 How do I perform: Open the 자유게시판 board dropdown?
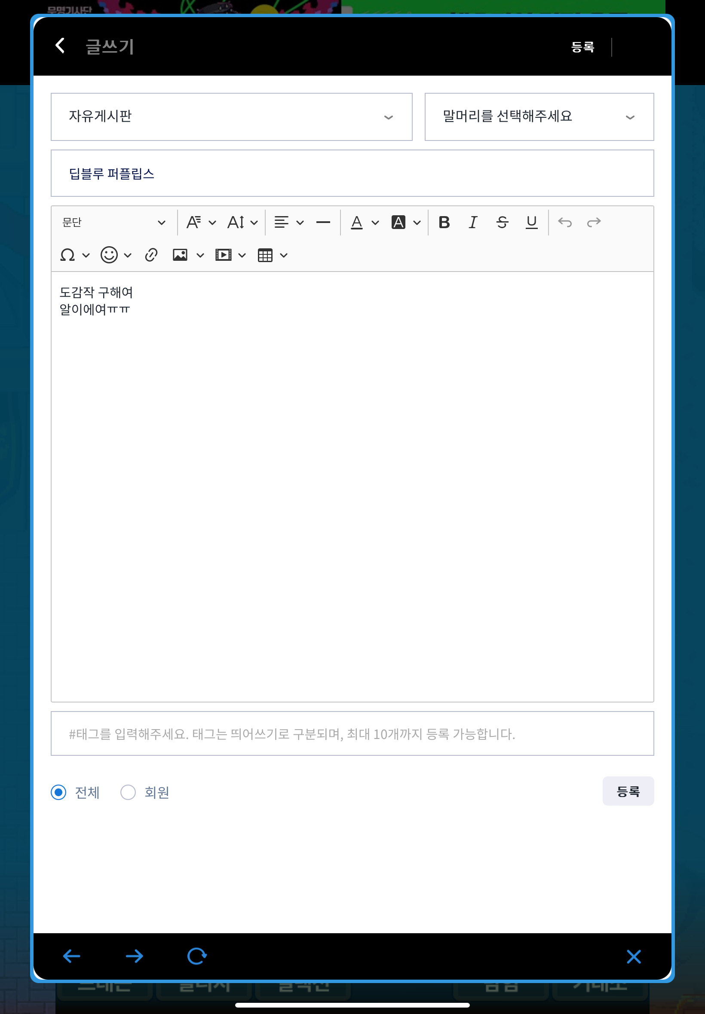click(x=231, y=117)
